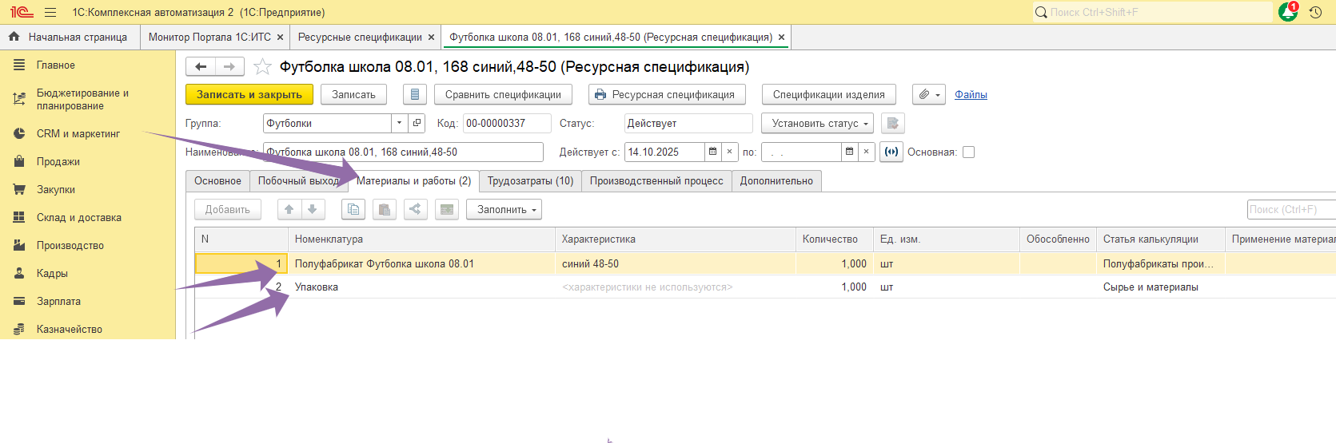Open the main menu hamburger icon
1336x443 pixels.
point(50,12)
